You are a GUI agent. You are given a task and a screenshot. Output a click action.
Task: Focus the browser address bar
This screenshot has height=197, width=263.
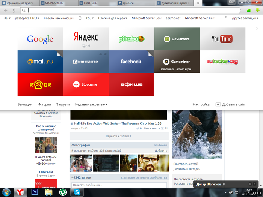pos(131,11)
